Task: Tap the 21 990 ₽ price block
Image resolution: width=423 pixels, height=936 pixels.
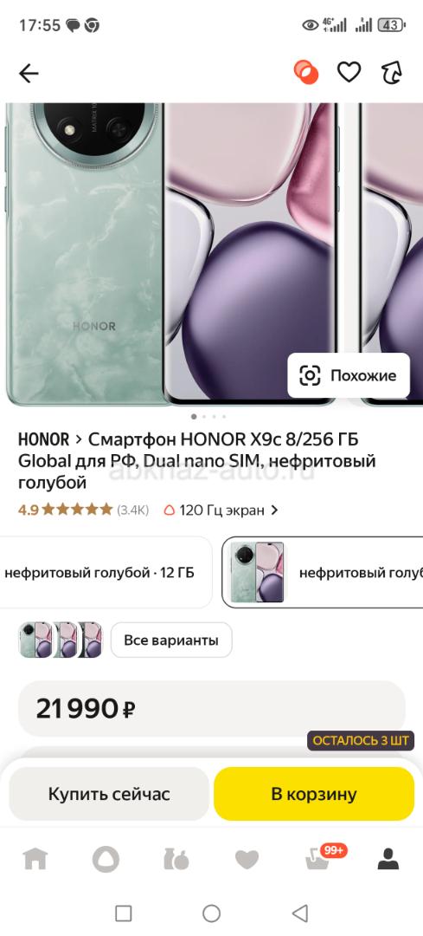Action: coord(211,709)
